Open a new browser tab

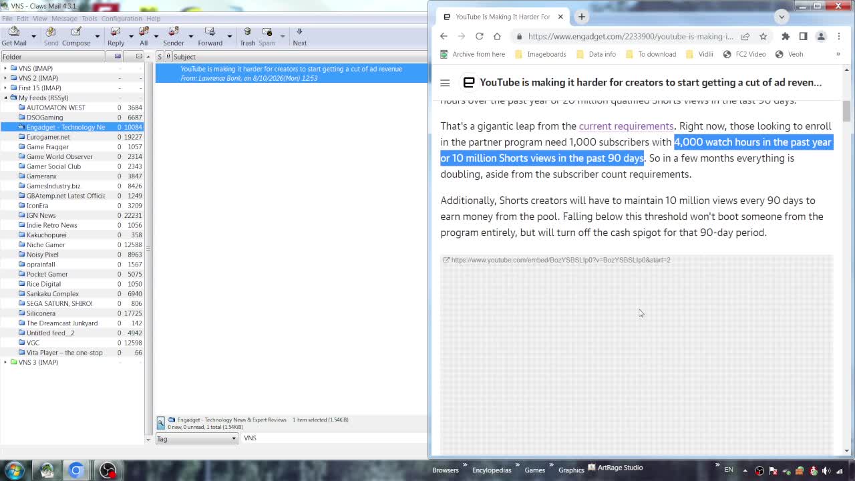point(582,17)
